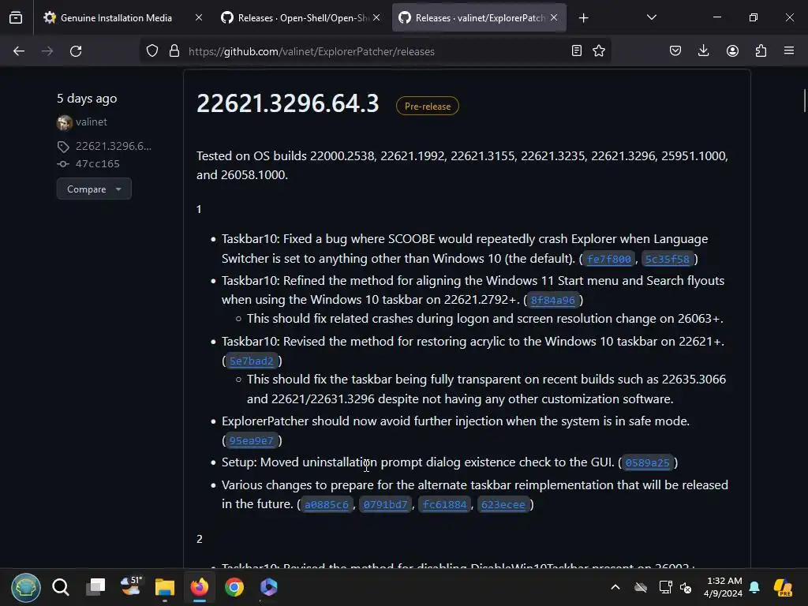Open the extensions puzzle icon
The height and width of the screenshot is (606, 808).
(x=761, y=50)
